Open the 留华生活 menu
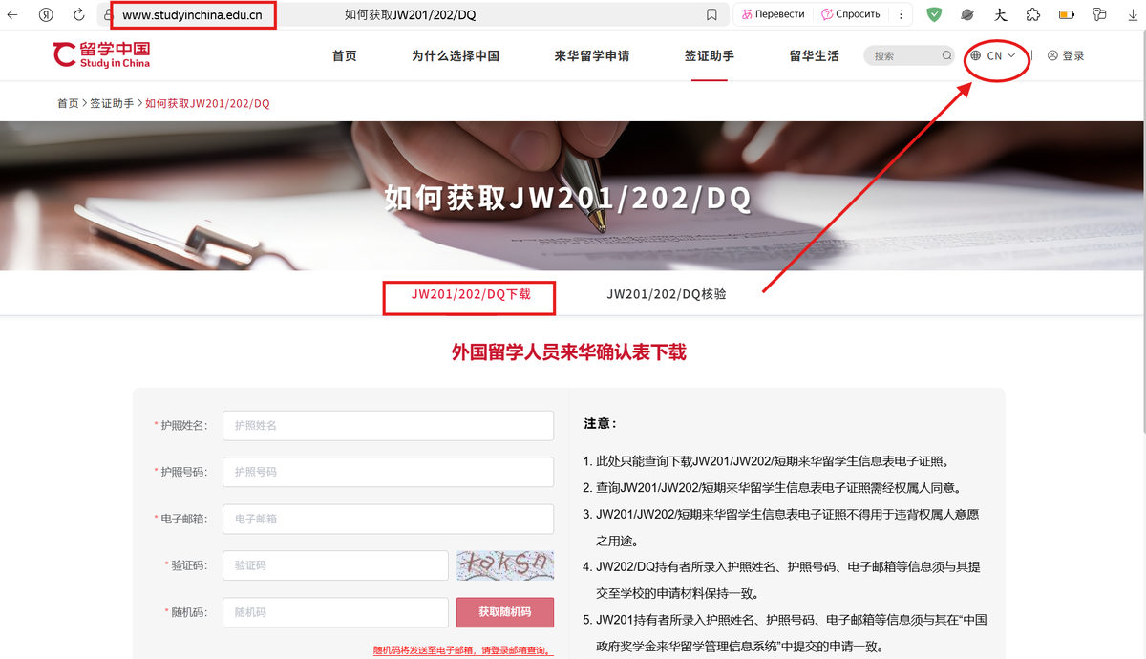Screen dimensions: 1146x659 [815, 55]
